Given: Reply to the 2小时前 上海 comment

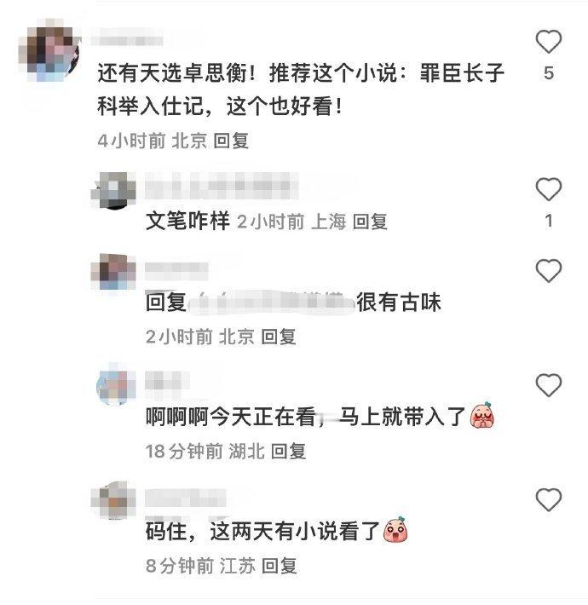Looking at the screenshot, I should (x=370, y=222).
